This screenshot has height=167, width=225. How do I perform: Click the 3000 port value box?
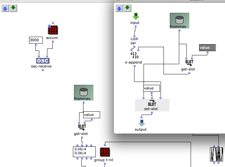[36, 40]
